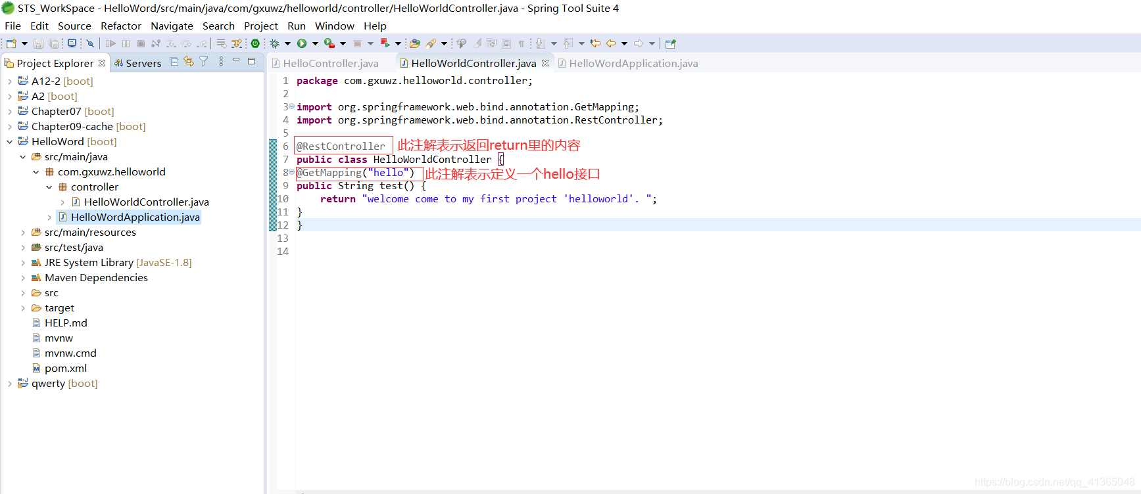Viewport: 1141px width, 494px height.
Task: Click Collapse All in Project Explorer
Action: (174, 61)
